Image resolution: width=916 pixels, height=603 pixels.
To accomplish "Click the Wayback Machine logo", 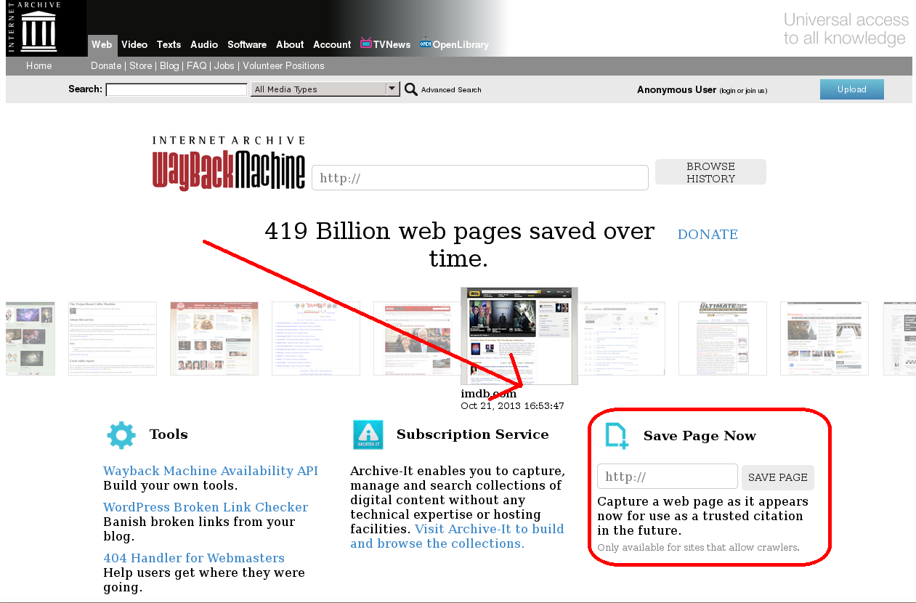I will [229, 163].
